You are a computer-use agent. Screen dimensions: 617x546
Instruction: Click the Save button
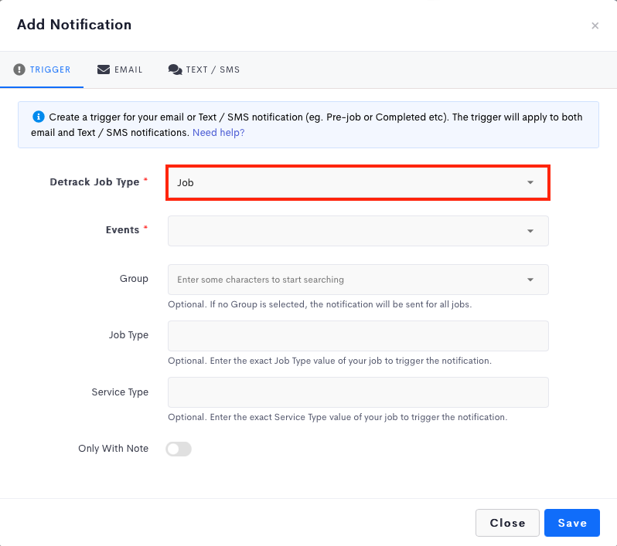point(571,523)
